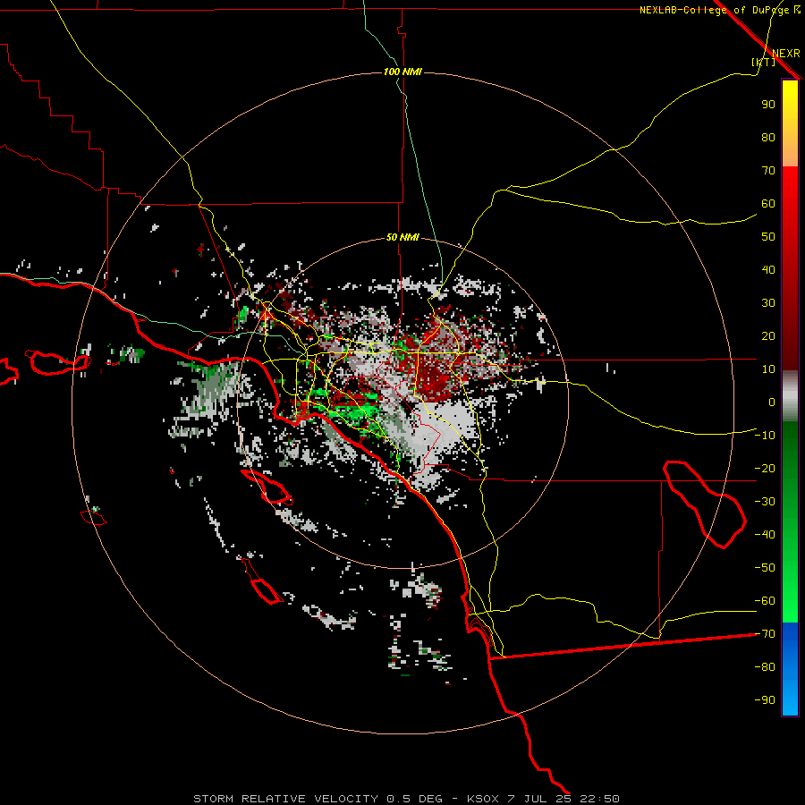Click the '50' value on the velocity scale
The width and height of the screenshot is (805, 805).
(x=768, y=237)
